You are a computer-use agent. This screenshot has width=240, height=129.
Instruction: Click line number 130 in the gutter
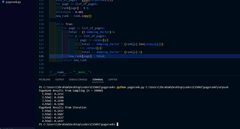click(x=41, y=72)
